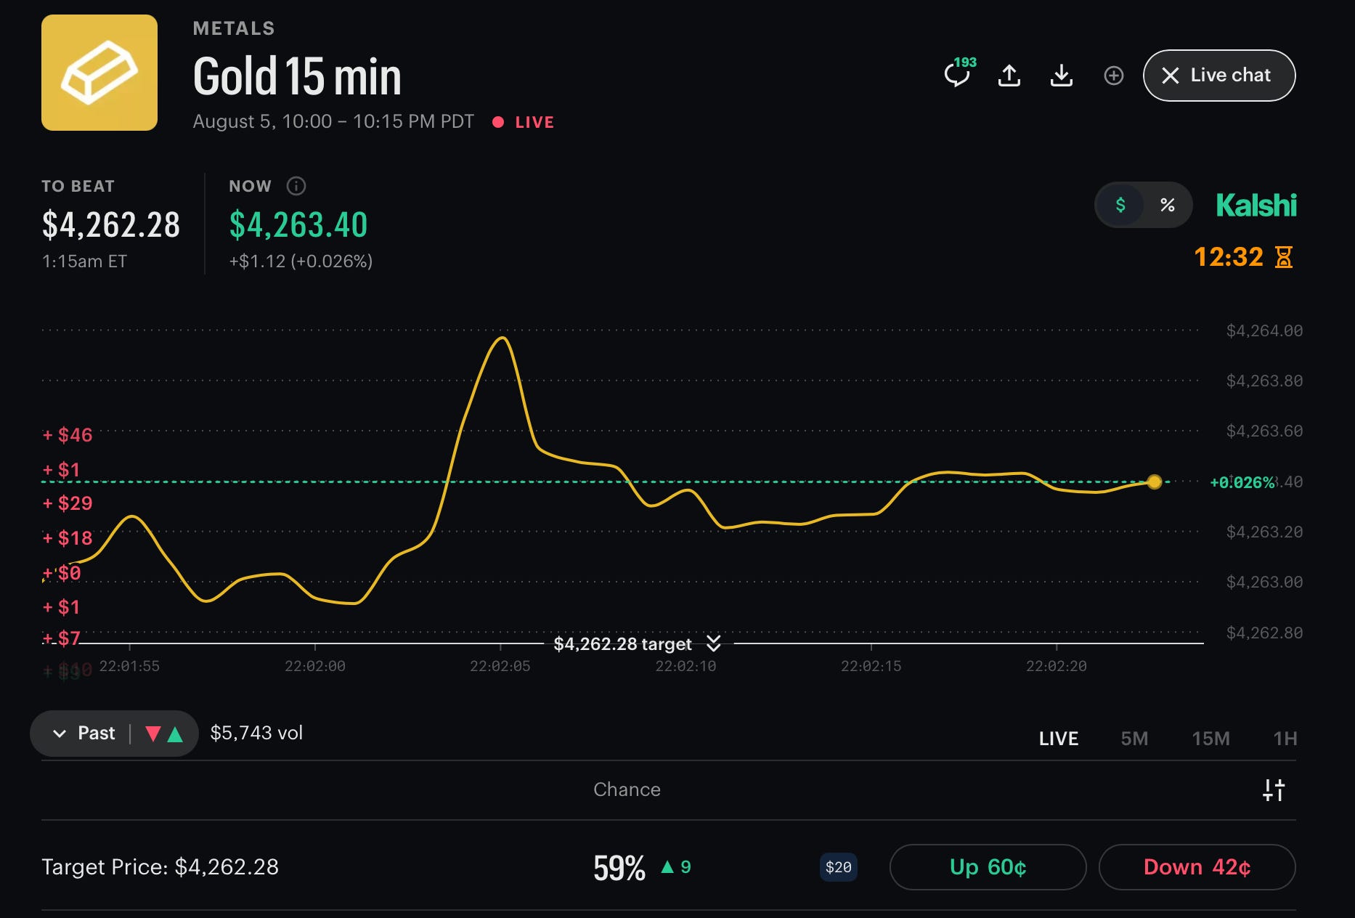Select the 1H timeframe tab
Screen dimensions: 1355x918
(x=1285, y=739)
